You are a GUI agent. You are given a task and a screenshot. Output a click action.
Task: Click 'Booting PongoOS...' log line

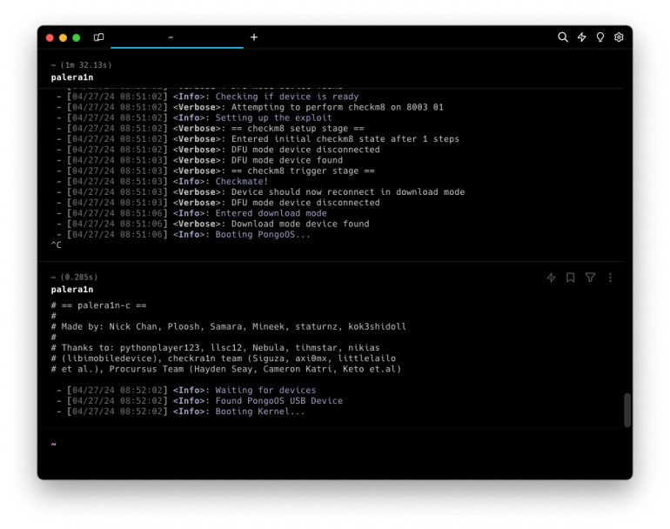point(263,235)
